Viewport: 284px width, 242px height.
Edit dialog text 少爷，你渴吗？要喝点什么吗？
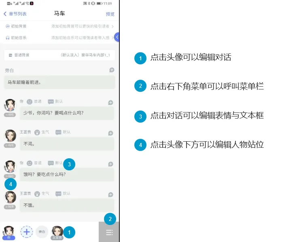[x=67, y=113]
